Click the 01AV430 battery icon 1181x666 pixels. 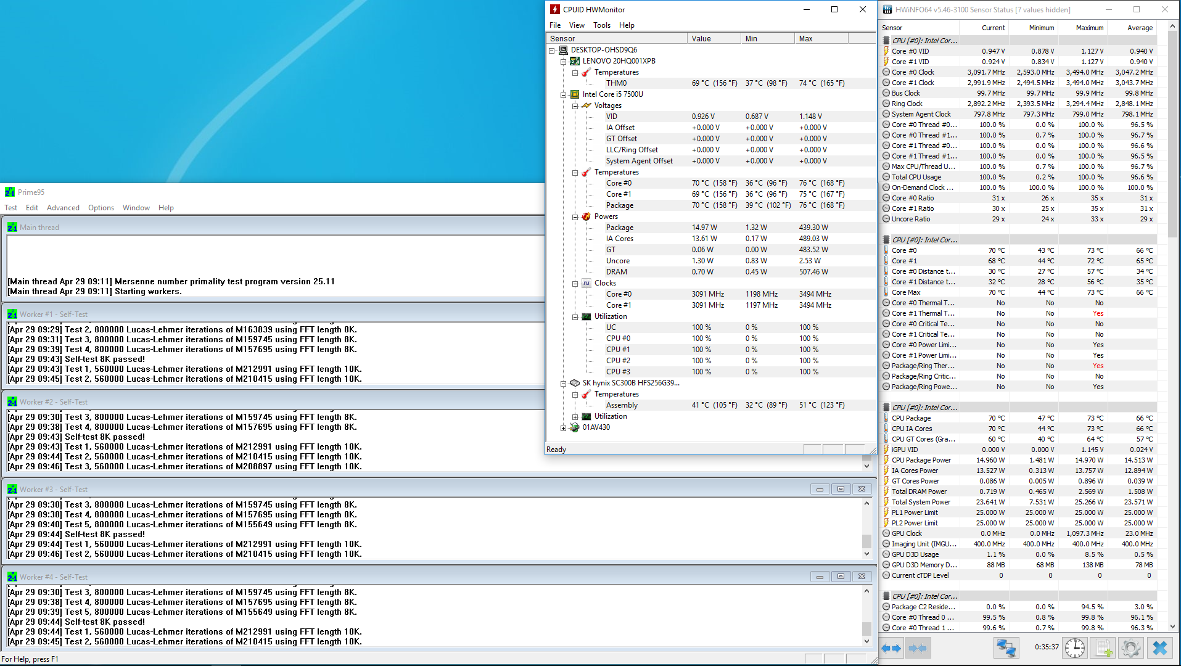pyautogui.click(x=575, y=427)
